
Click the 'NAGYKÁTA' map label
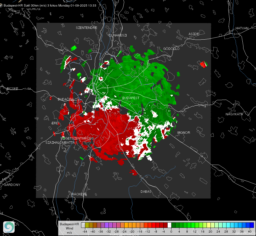[x=234, y=114]
